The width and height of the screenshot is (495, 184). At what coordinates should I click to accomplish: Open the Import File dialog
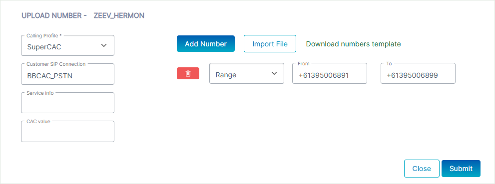pyautogui.click(x=270, y=43)
